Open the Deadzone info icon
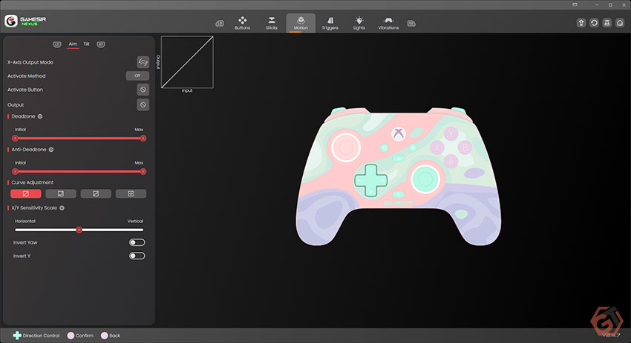This screenshot has width=631, height=343. 40,116
